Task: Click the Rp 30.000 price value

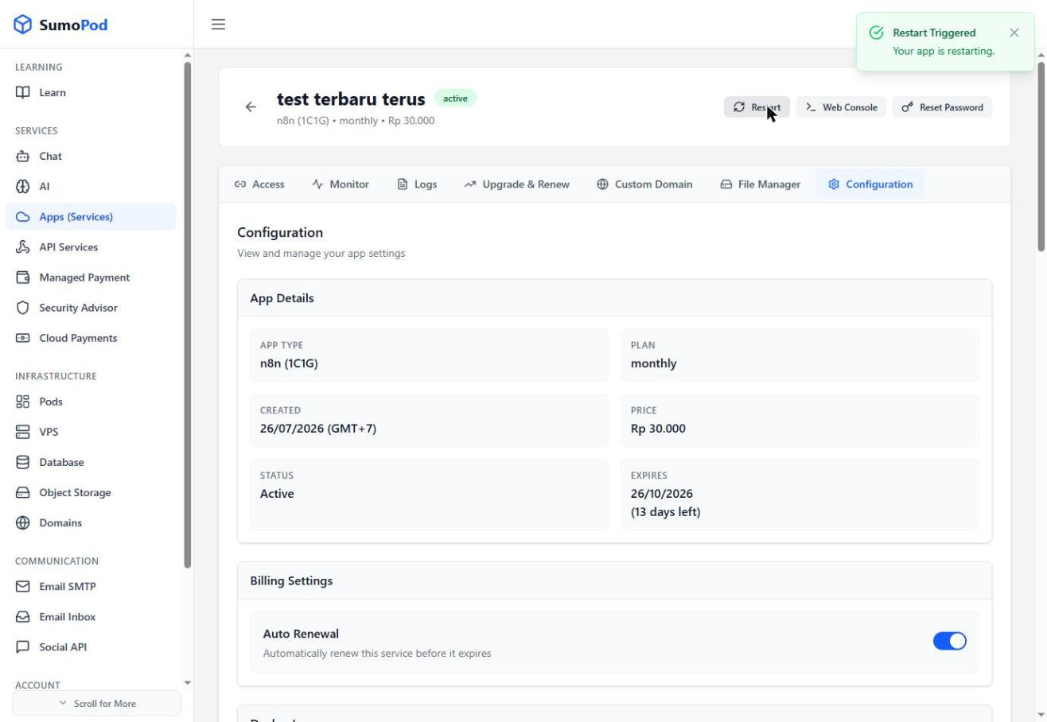Action: pyautogui.click(x=658, y=429)
